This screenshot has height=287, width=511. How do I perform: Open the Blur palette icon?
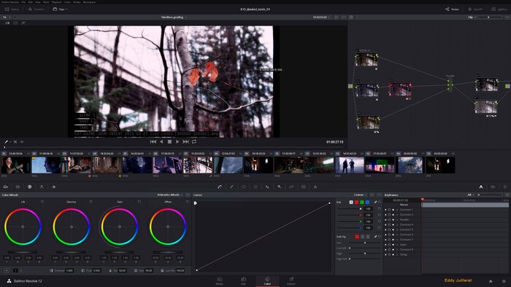(267, 187)
